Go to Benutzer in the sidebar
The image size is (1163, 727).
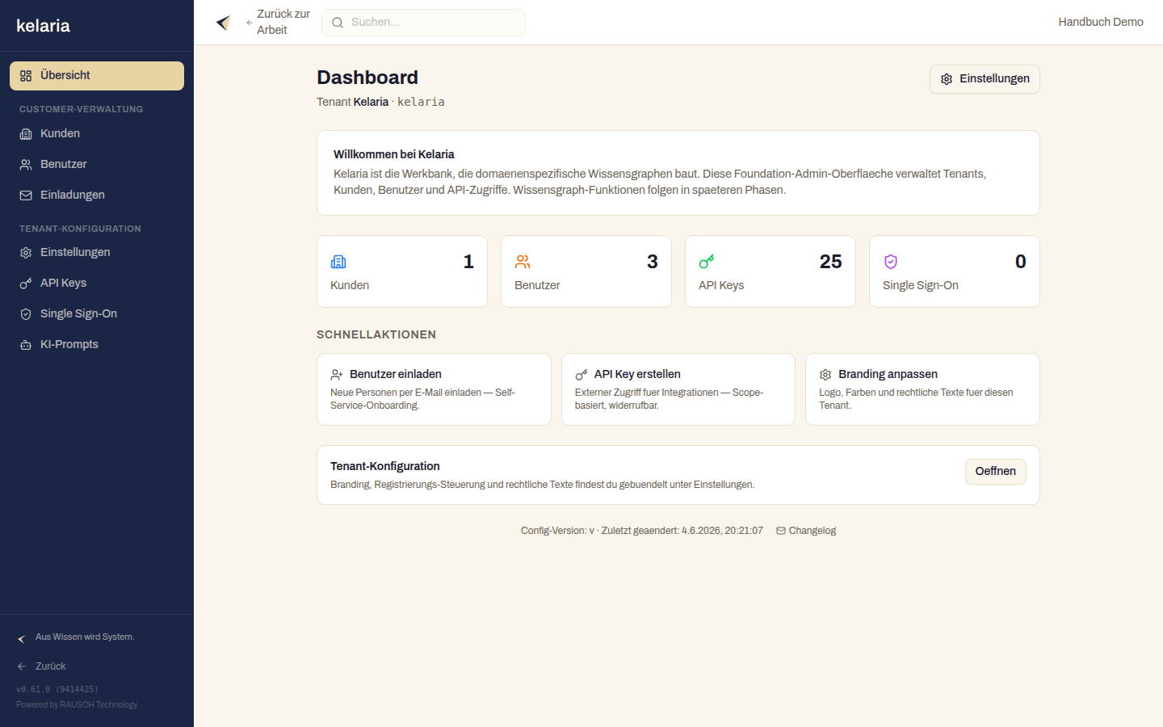coord(97,165)
